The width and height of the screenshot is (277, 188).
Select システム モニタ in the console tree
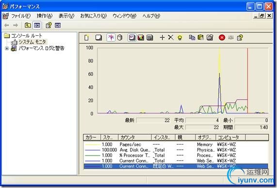[x=32, y=42]
